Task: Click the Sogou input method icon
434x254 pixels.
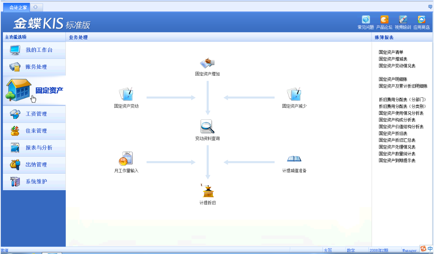Action: pos(423,249)
